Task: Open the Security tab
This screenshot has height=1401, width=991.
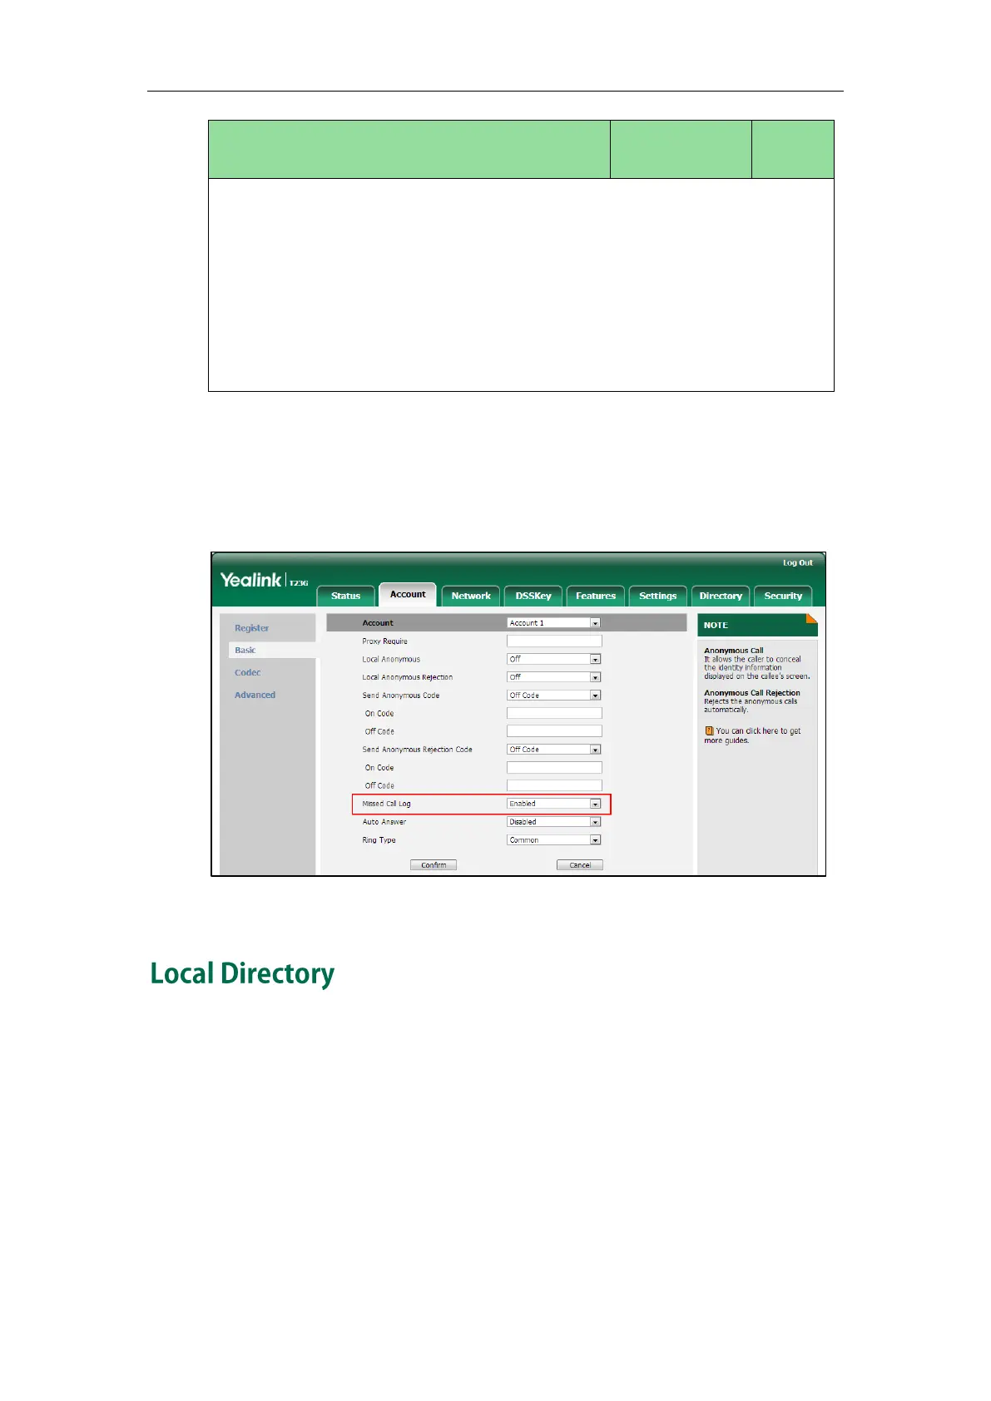Action: pos(783,596)
